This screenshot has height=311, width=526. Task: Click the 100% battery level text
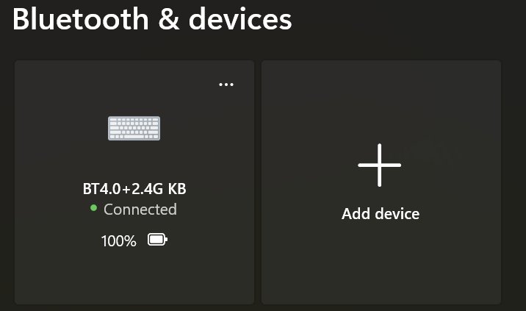pyautogui.click(x=119, y=241)
